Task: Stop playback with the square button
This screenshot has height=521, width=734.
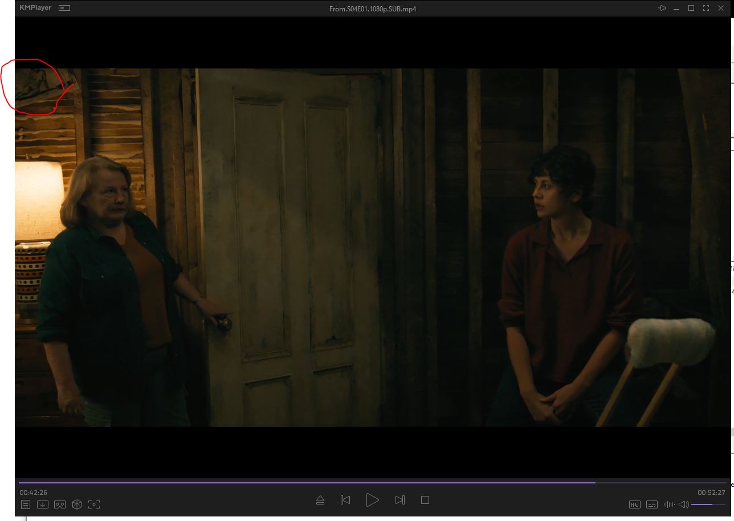Action: point(425,500)
